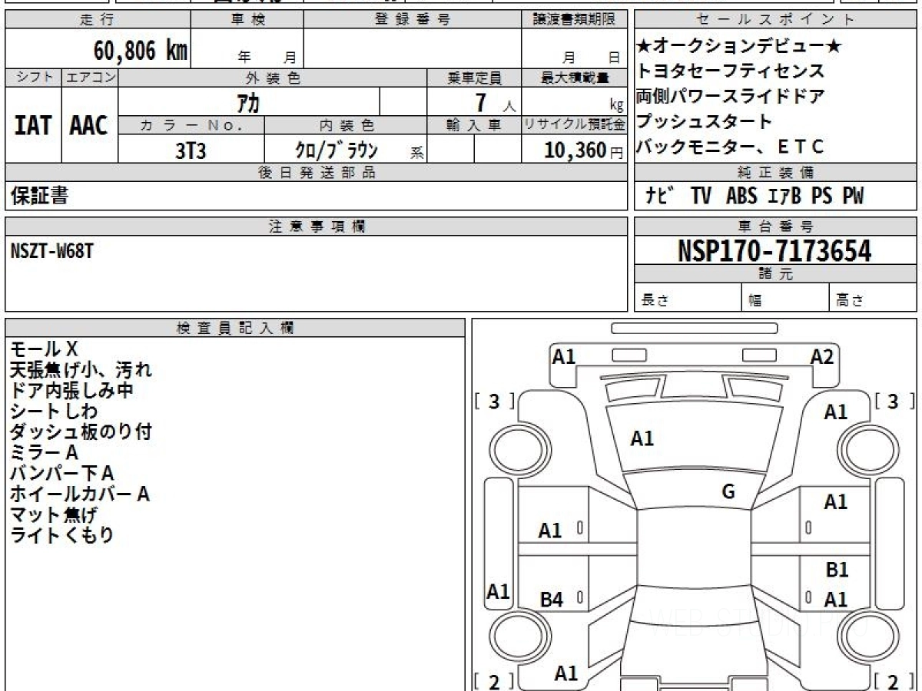
Task: Click the 乗車定員 header cell
Action: [474, 78]
